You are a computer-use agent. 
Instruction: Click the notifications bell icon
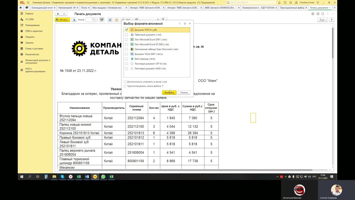tap(279, 2)
